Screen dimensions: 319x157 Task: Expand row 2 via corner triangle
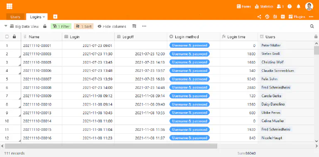[20, 56]
